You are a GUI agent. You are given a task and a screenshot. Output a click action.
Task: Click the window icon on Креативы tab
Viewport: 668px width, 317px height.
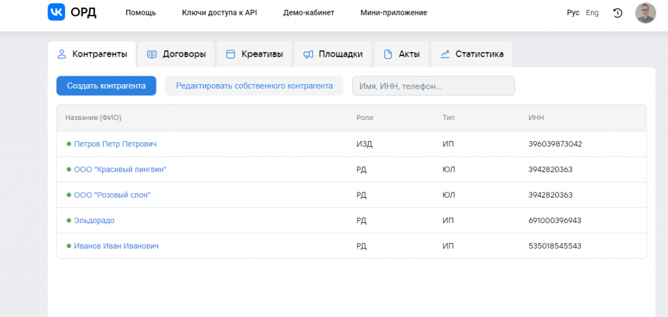pos(230,54)
